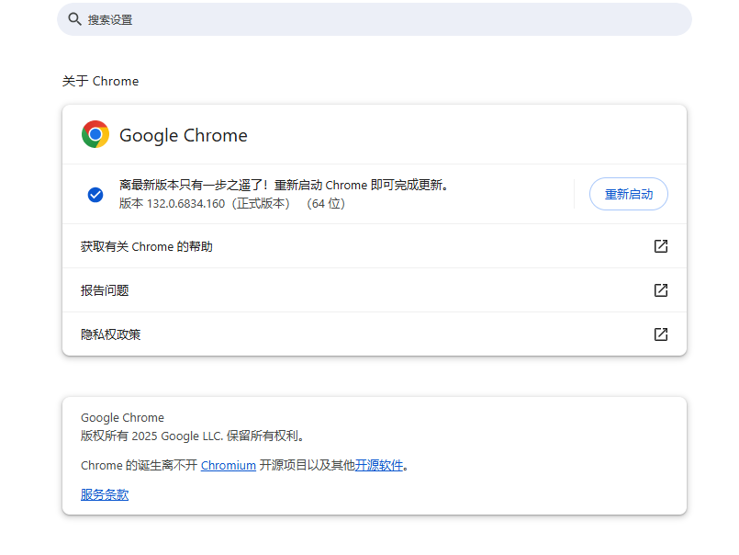Click the 版权所有 2025 Google LLC text
739x555 pixels.
pos(192,436)
